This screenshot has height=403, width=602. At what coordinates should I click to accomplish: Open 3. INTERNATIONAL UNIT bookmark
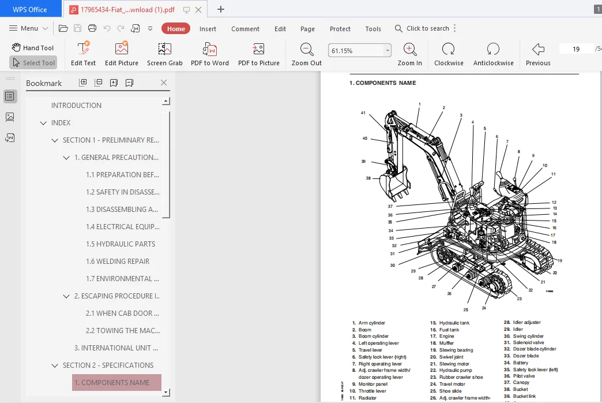(x=116, y=348)
